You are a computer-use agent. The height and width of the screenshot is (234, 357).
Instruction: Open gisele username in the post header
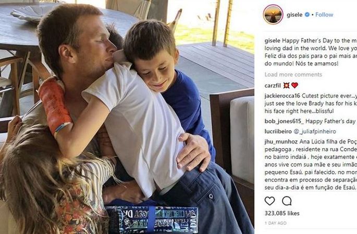pos(294,15)
